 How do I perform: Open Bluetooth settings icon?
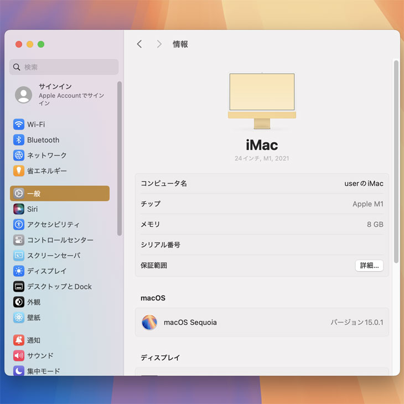(19, 140)
